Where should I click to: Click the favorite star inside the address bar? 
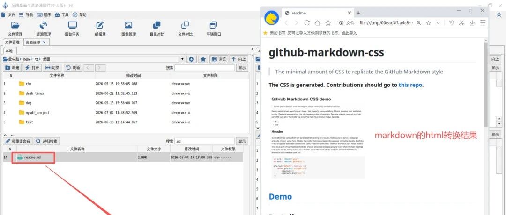pos(429,23)
